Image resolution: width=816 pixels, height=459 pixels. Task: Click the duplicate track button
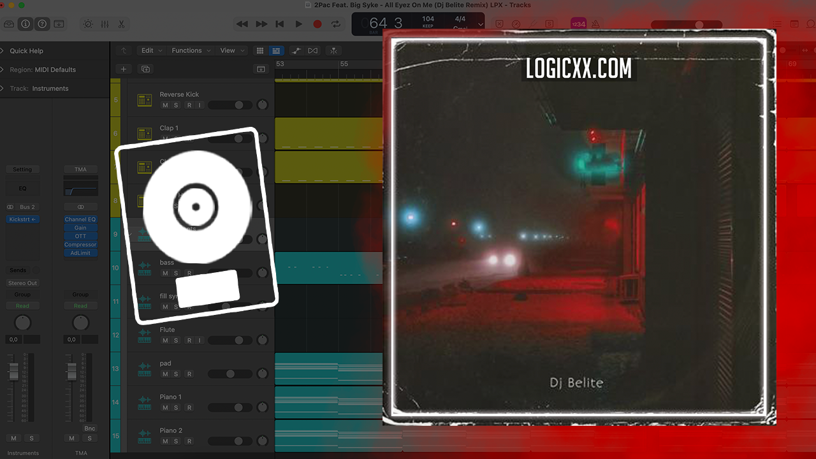(x=145, y=69)
